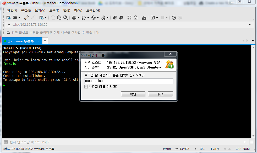257x153 pixels.
Task: Cancel the dialog with 취소 button
Action: pyautogui.click(x=160, y=94)
